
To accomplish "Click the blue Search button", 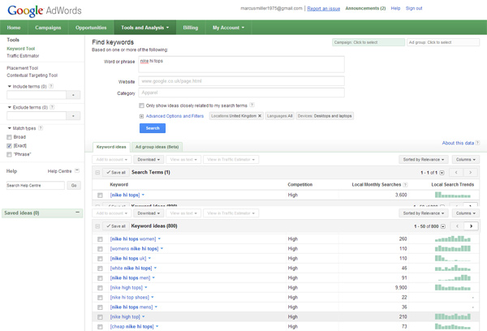I will point(153,128).
